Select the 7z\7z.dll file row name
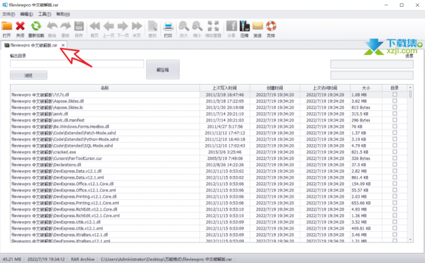 (40, 94)
